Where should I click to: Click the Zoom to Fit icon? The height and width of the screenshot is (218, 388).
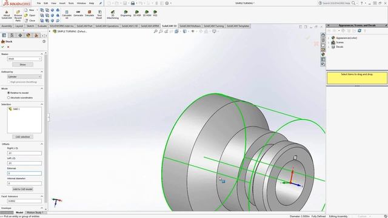point(155,31)
